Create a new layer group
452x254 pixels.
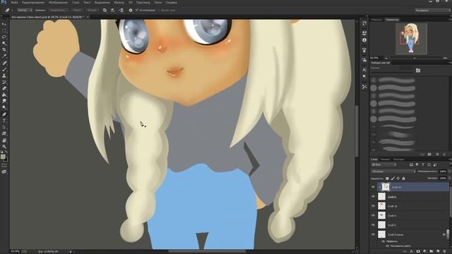pyautogui.click(x=432, y=251)
